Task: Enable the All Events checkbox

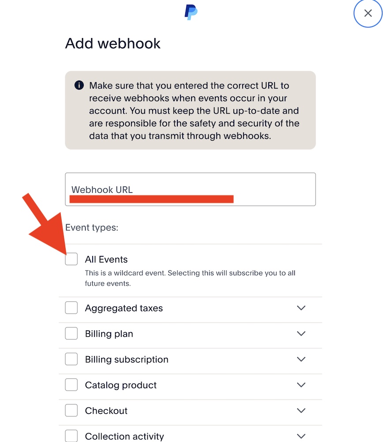Action: [71, 259]
